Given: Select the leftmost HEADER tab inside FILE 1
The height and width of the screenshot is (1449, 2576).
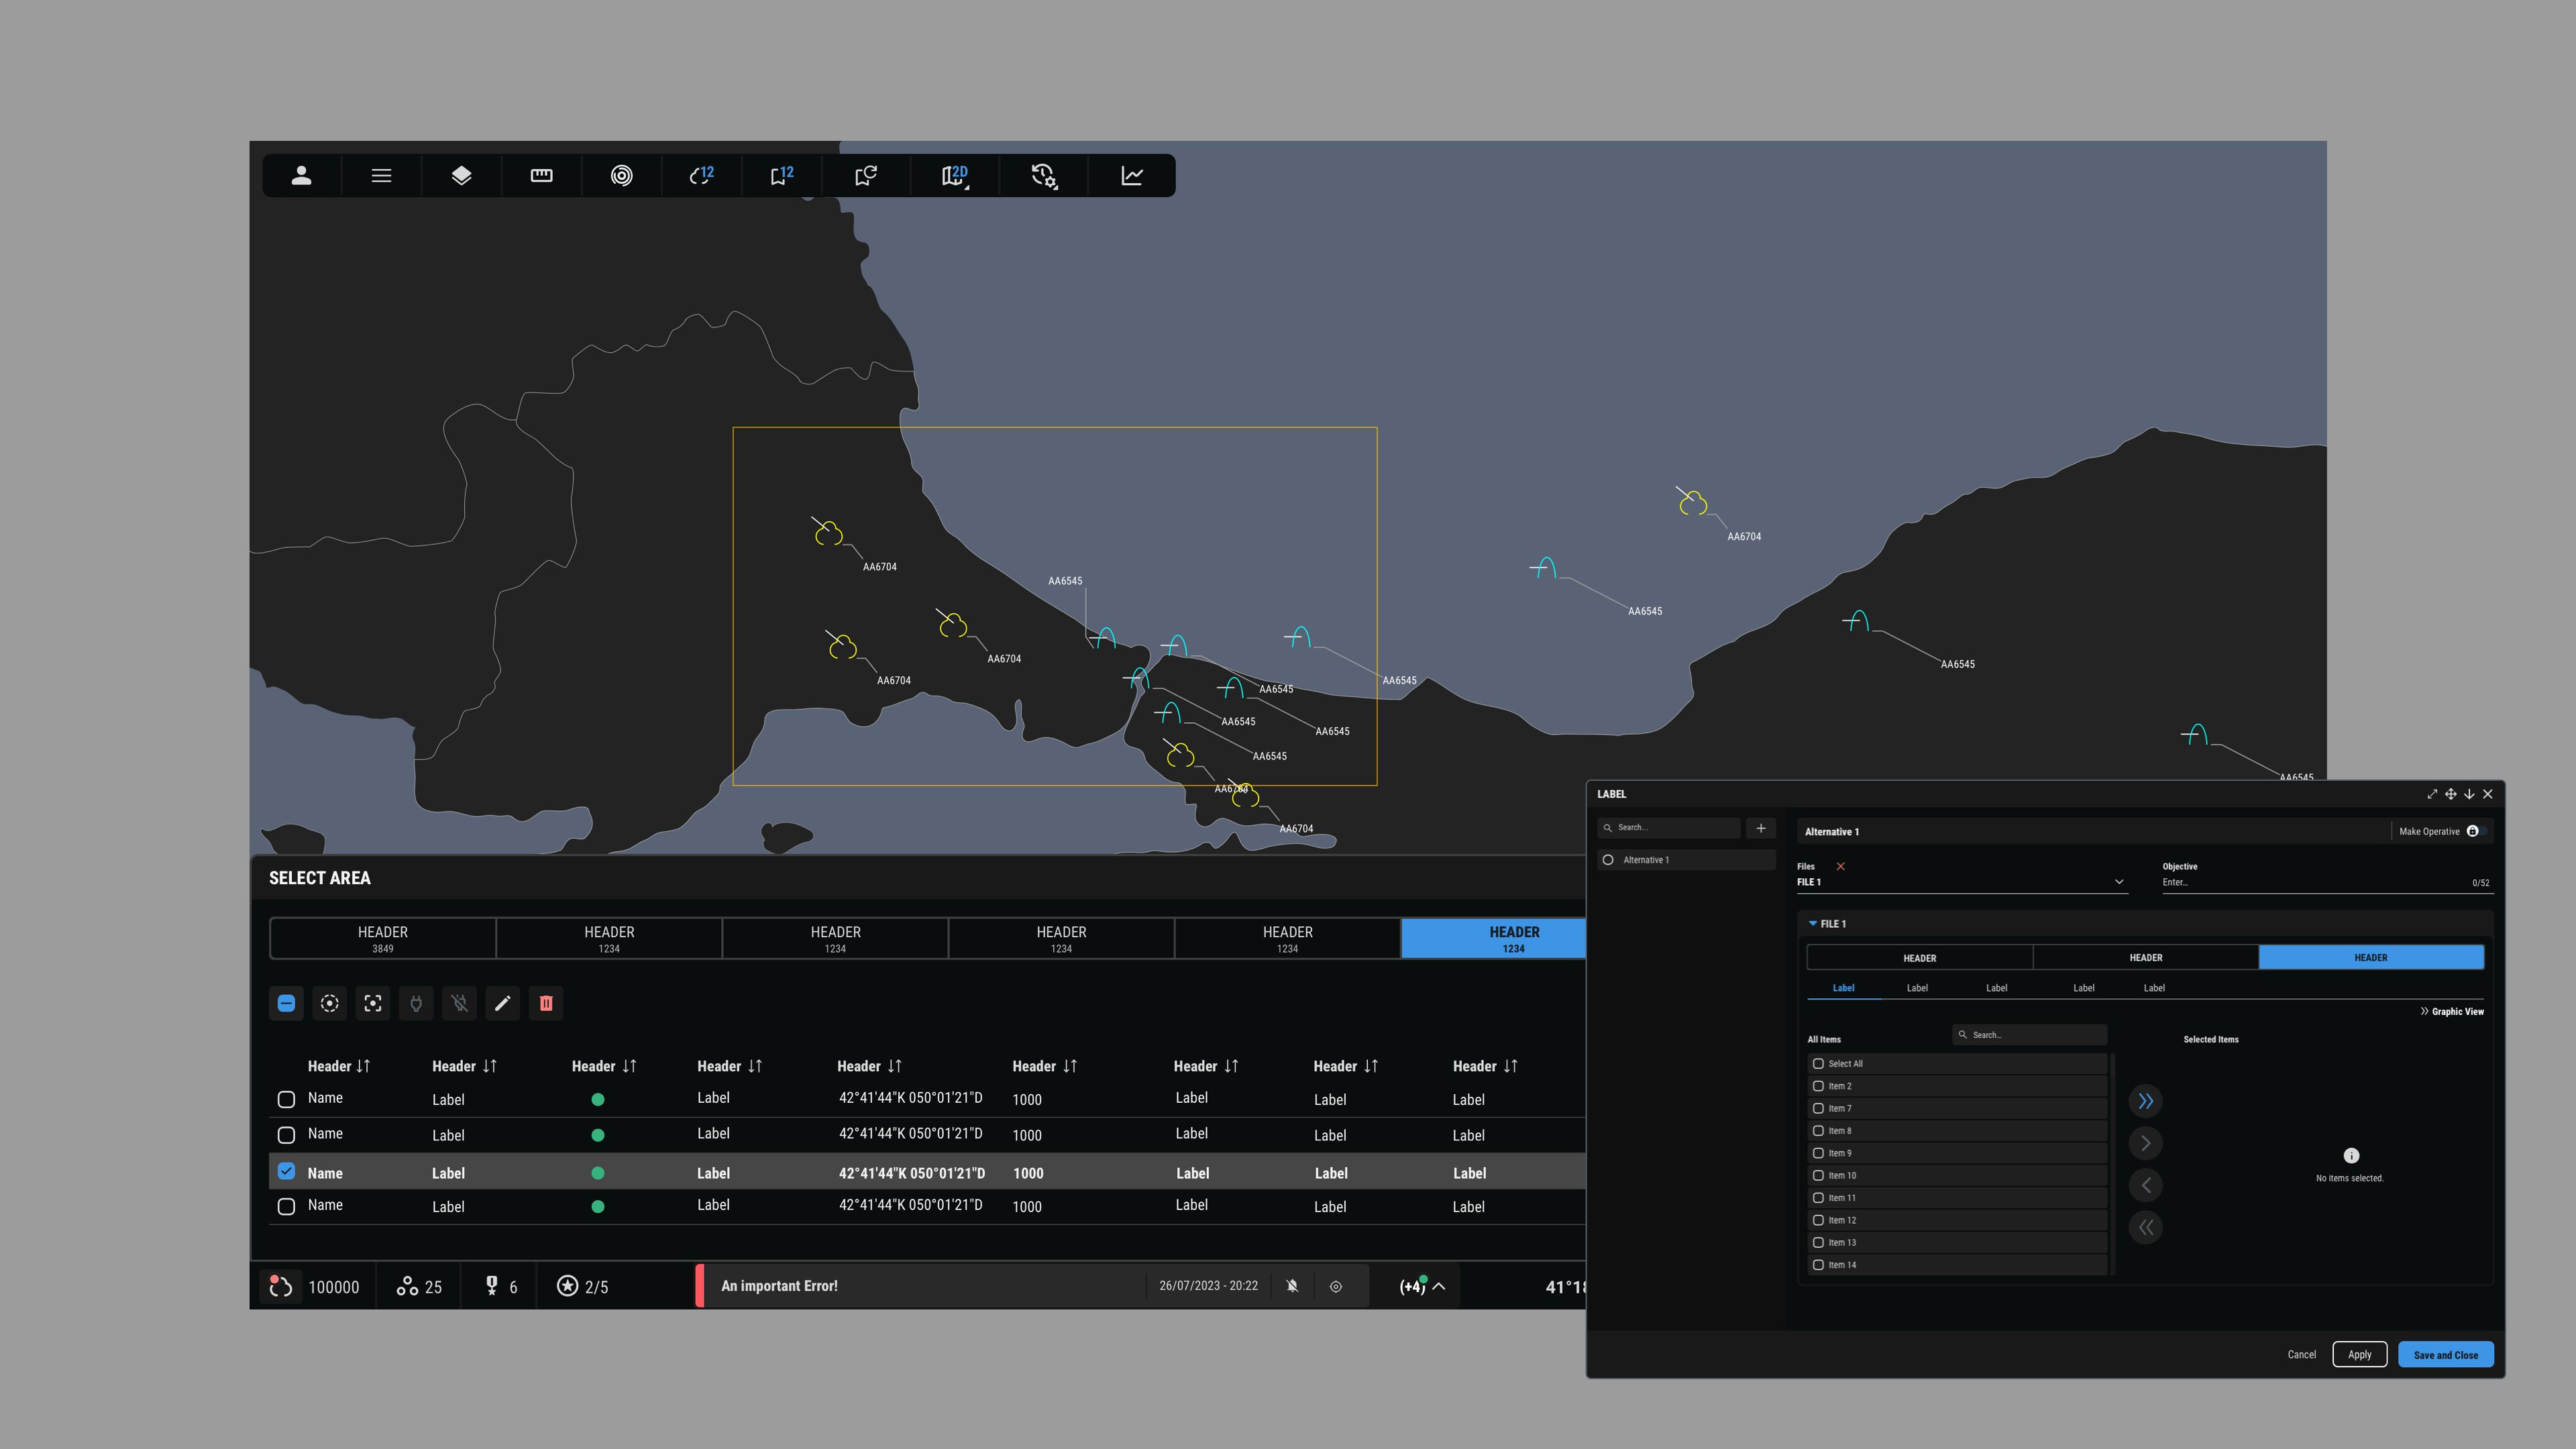Looking at the screenshot, I should click(x=1919, y=957).
